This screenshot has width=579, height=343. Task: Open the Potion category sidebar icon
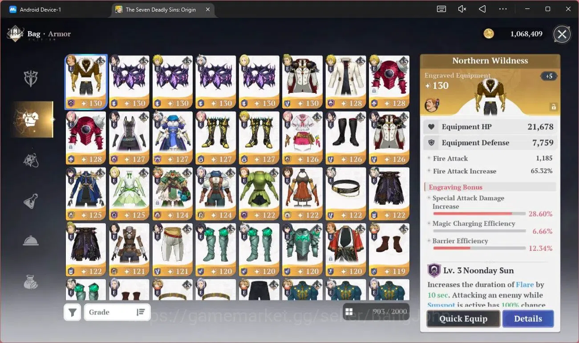(x=31, y=201)
